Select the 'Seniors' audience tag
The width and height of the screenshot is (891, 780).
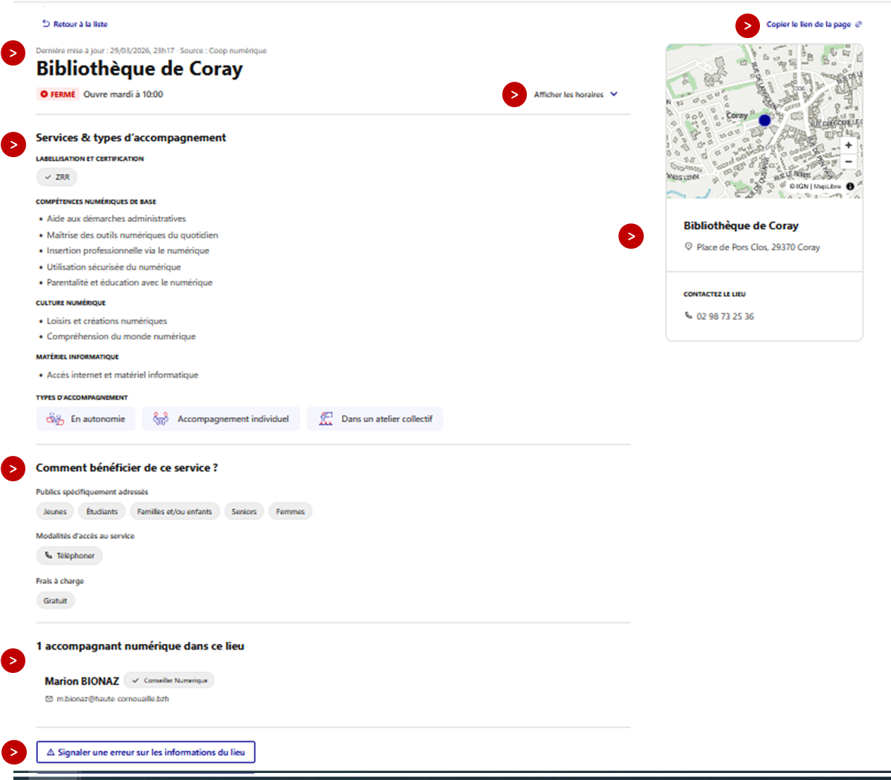(x=244, y=512)
